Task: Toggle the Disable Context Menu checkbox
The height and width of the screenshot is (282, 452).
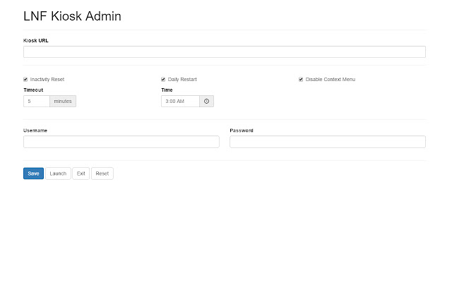Action: (x=301, y=80)
